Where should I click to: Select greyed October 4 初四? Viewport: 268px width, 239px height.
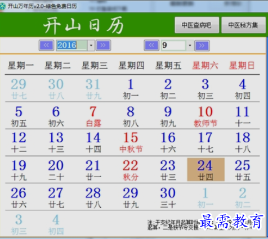[56, 224]
